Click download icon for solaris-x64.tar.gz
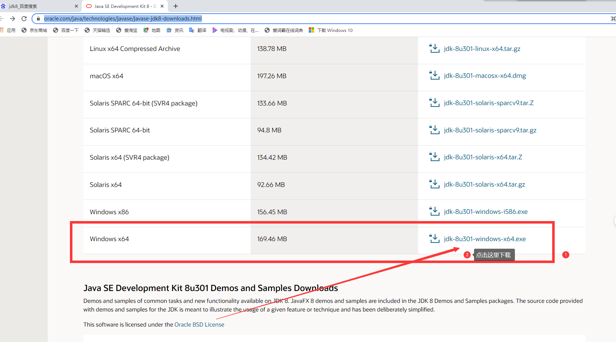Viewport: 616px width, 342px height. pos(434,184)
